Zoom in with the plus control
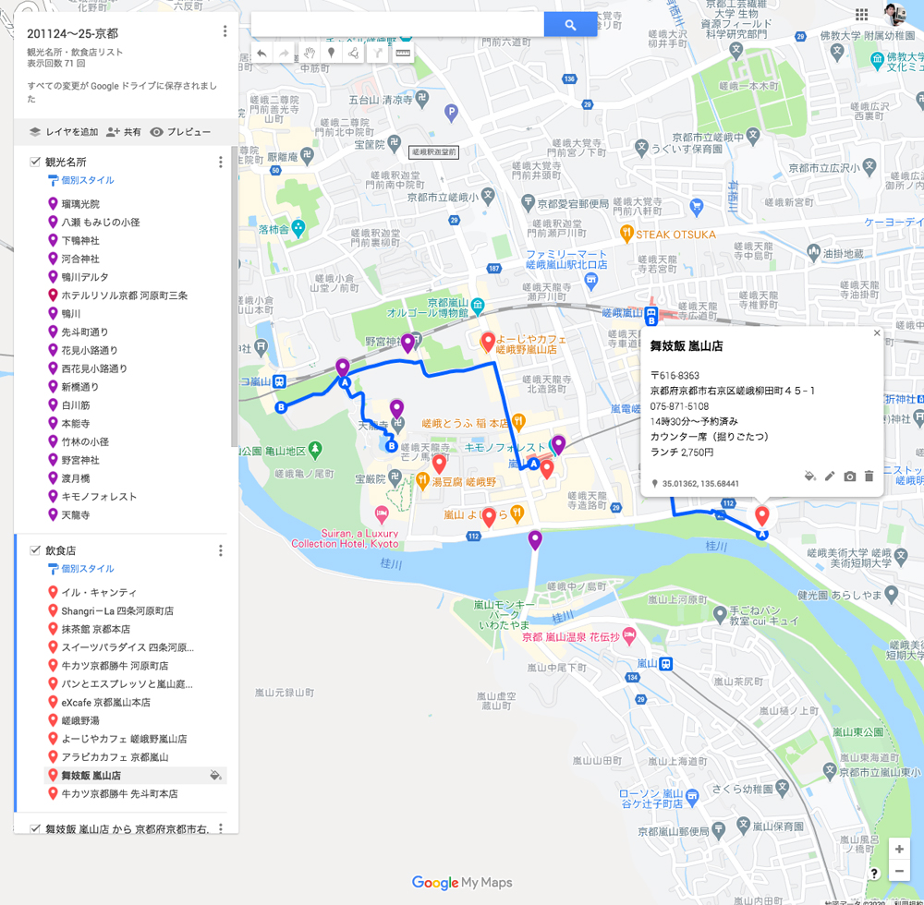Screen dimensions: 924x905 tap(898, 848)
